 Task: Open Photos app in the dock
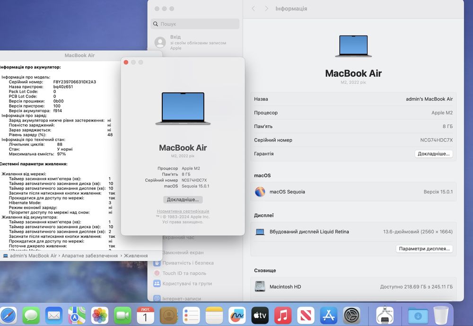pyautogui.click(x=99, y=316)
